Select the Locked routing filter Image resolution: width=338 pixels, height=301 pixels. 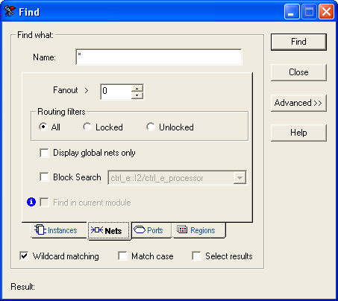tap(87, 127)
